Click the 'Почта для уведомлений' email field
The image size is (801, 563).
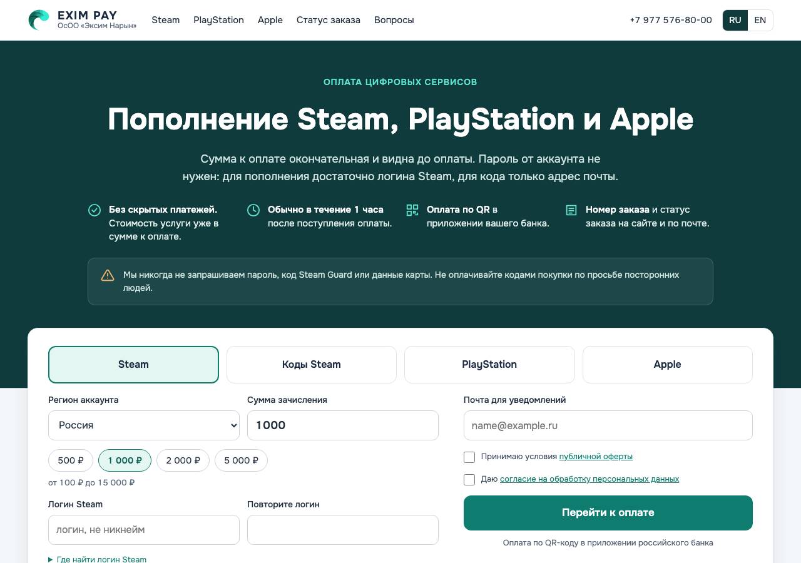pos(608,425)
